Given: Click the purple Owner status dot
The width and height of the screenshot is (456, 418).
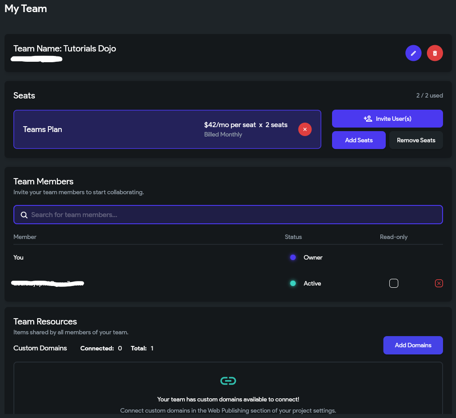Looking at the screenshot, I should 293,257.
